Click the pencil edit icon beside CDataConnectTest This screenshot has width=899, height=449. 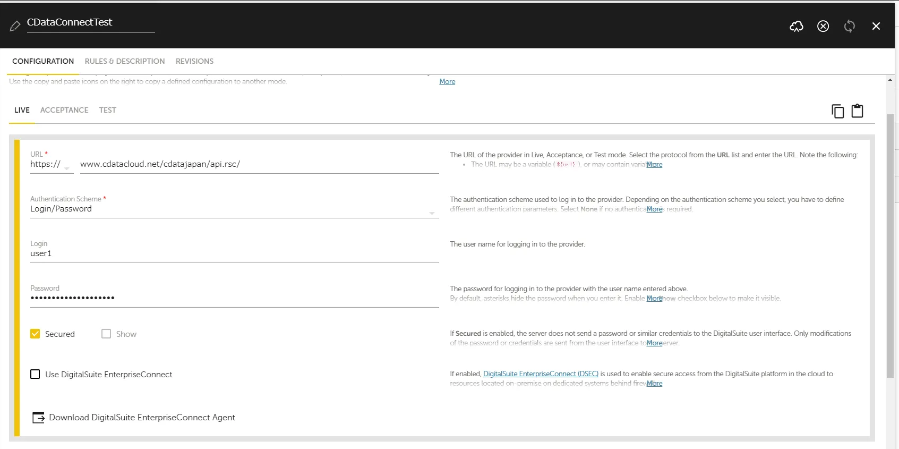pos(15,26)
